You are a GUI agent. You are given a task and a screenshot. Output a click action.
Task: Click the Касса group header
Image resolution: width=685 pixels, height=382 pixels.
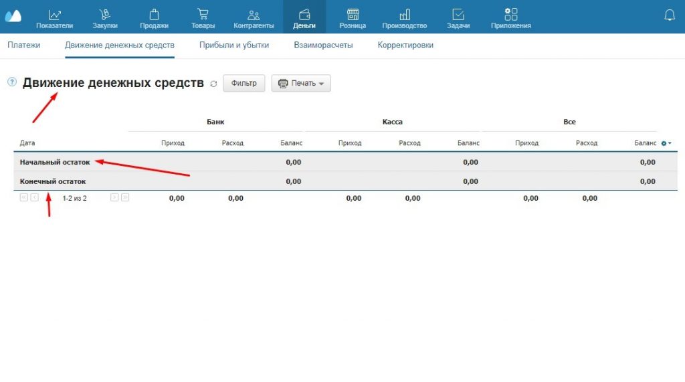click(392, 122)
